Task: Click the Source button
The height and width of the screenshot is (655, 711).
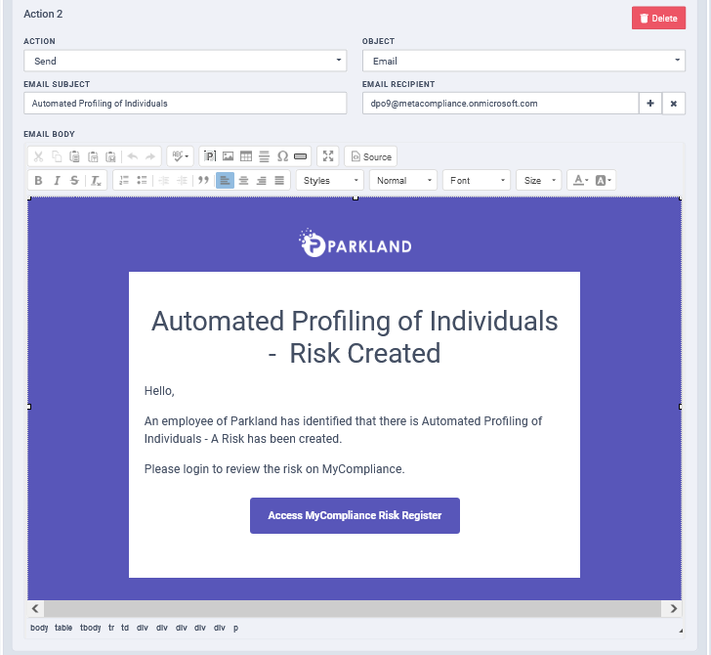Action: [371, 156]
